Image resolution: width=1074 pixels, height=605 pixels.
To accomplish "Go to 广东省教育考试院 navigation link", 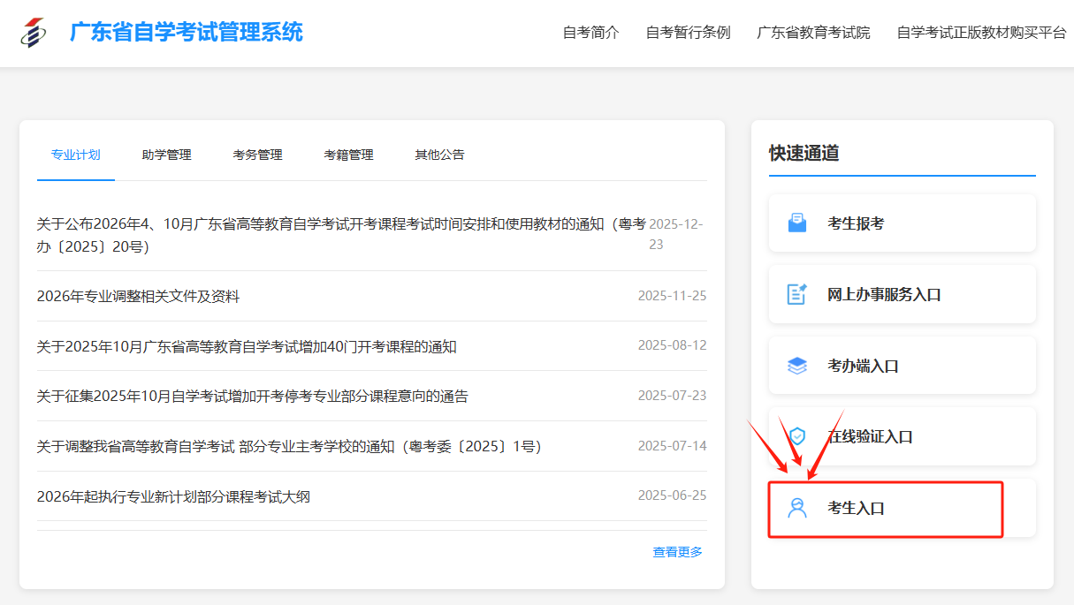I will pos(813,33).
